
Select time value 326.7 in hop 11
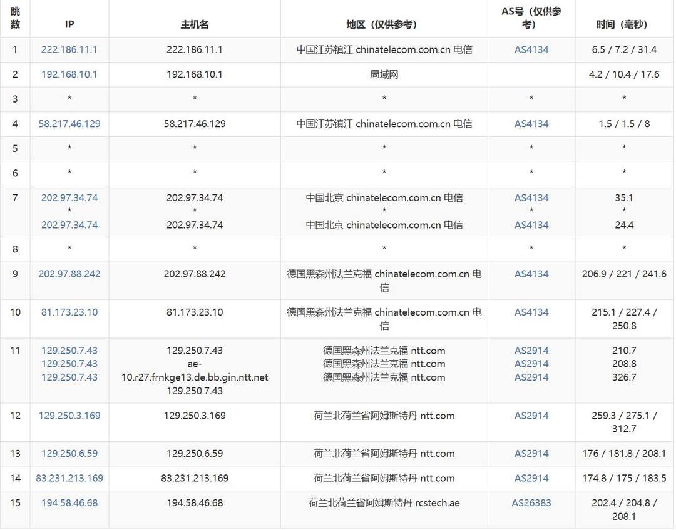point(624,377)
